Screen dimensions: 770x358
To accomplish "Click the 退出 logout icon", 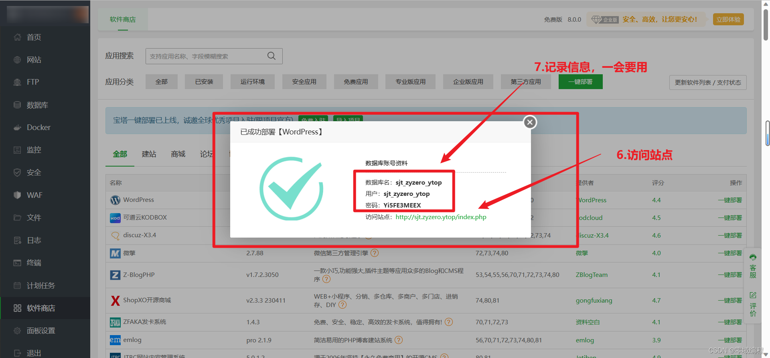I will (x=17, y=353).
